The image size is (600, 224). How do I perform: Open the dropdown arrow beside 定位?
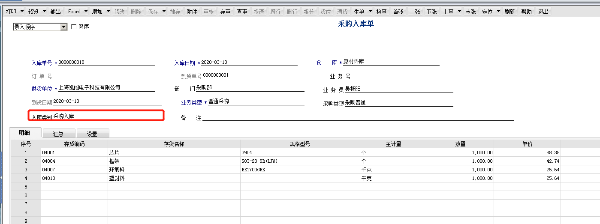pyautogui.click(x=498, y=12)
